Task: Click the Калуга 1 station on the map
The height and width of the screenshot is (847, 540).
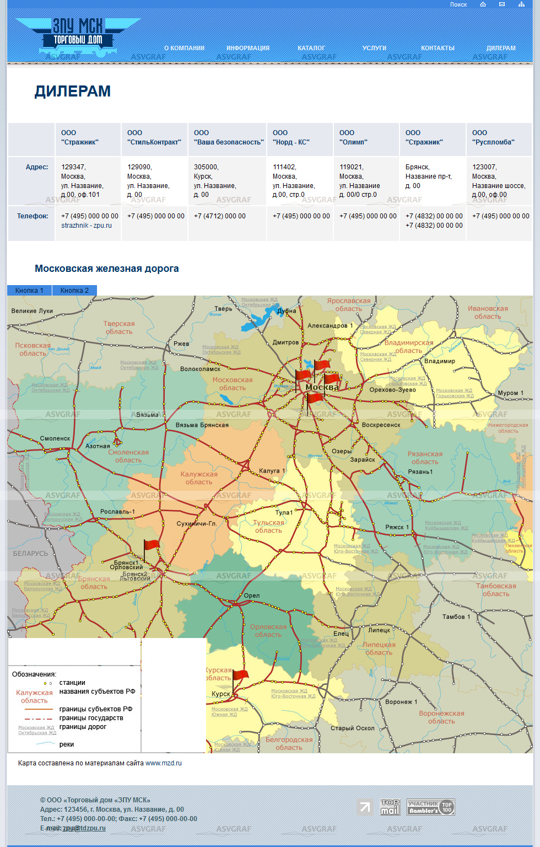Action: pyautogui.click(x=272, y=471)
